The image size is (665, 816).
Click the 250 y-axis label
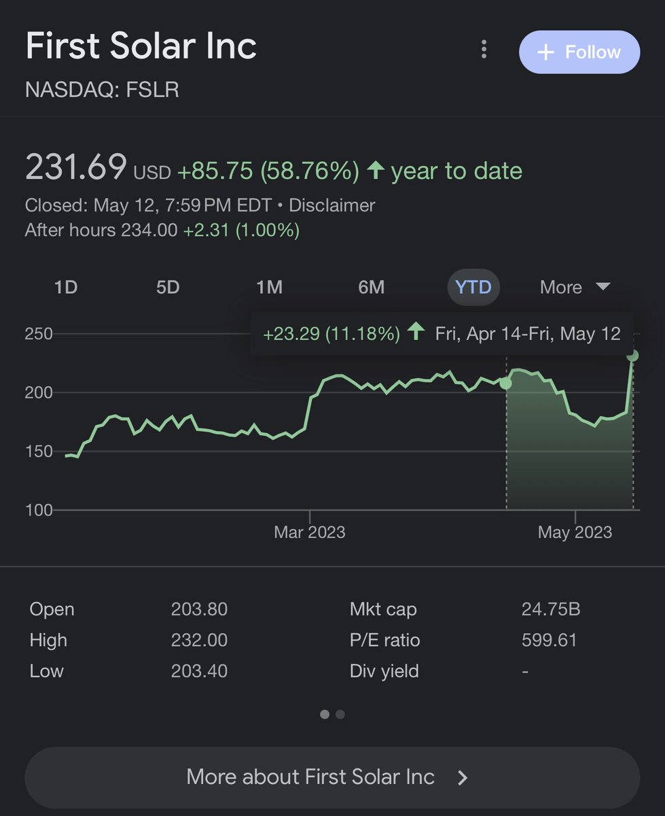pyautogui.click(x=39, y=334)
